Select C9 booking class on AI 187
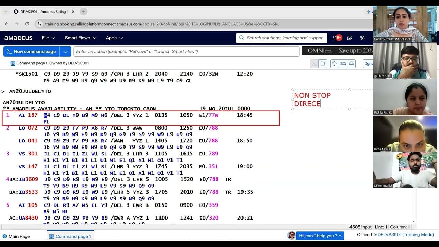 [x=56, y=115]
